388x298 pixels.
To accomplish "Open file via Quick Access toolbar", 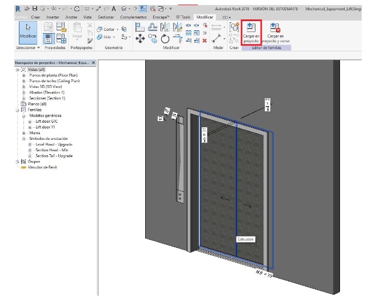I will tap(27, 9).
